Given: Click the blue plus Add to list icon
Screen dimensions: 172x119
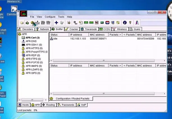Looking at the screenshot, I should point(56,23).
